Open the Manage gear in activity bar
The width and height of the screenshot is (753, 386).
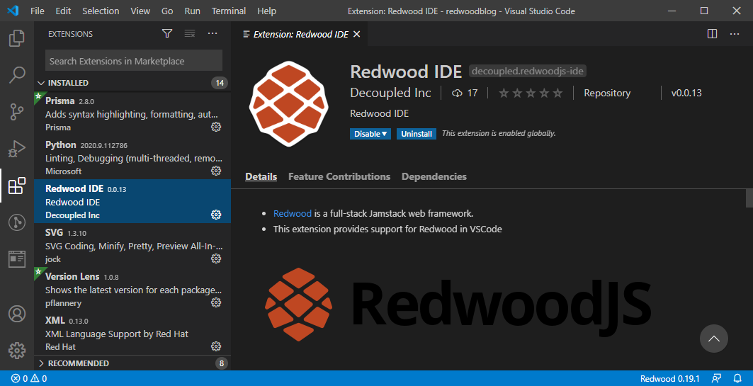pos(17,351)
